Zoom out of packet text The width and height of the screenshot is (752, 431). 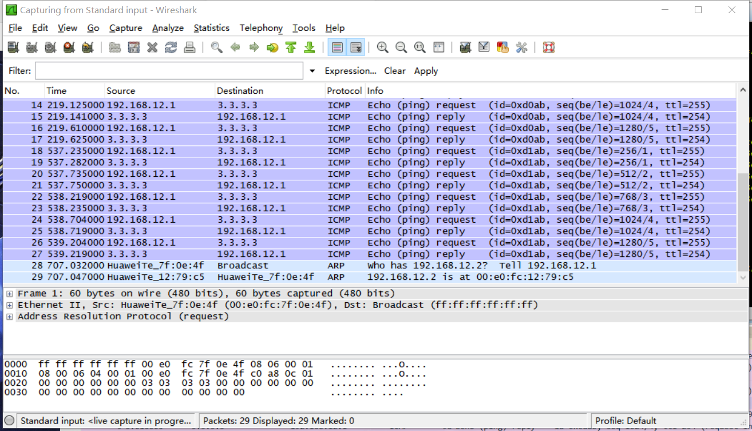click(x=401, y=48)
